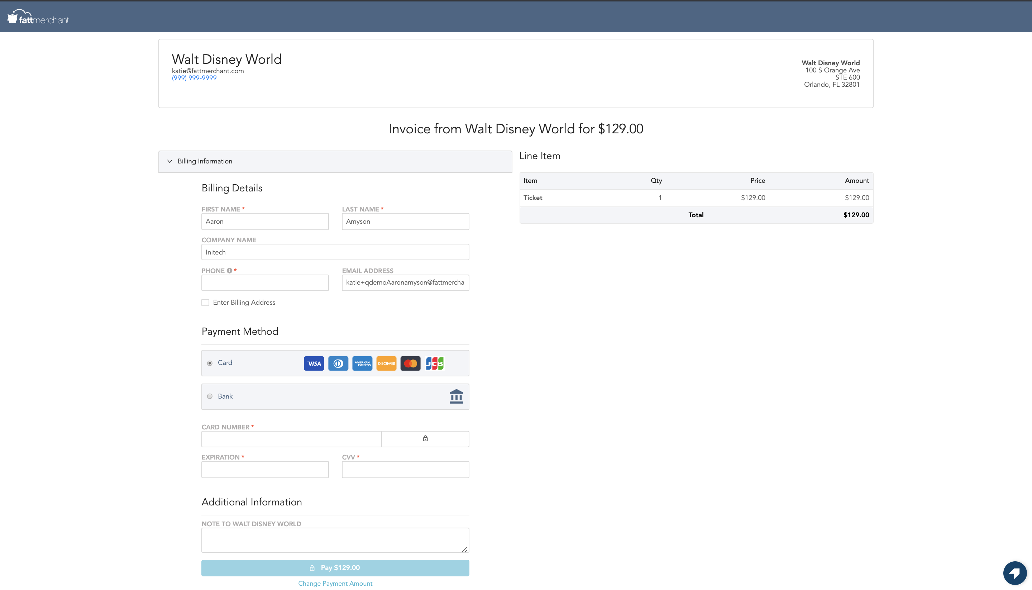Check the Enter Billing Address checkbox
Image resolution: width=1032 pixels, height=590 pixels.
[205, 303]
